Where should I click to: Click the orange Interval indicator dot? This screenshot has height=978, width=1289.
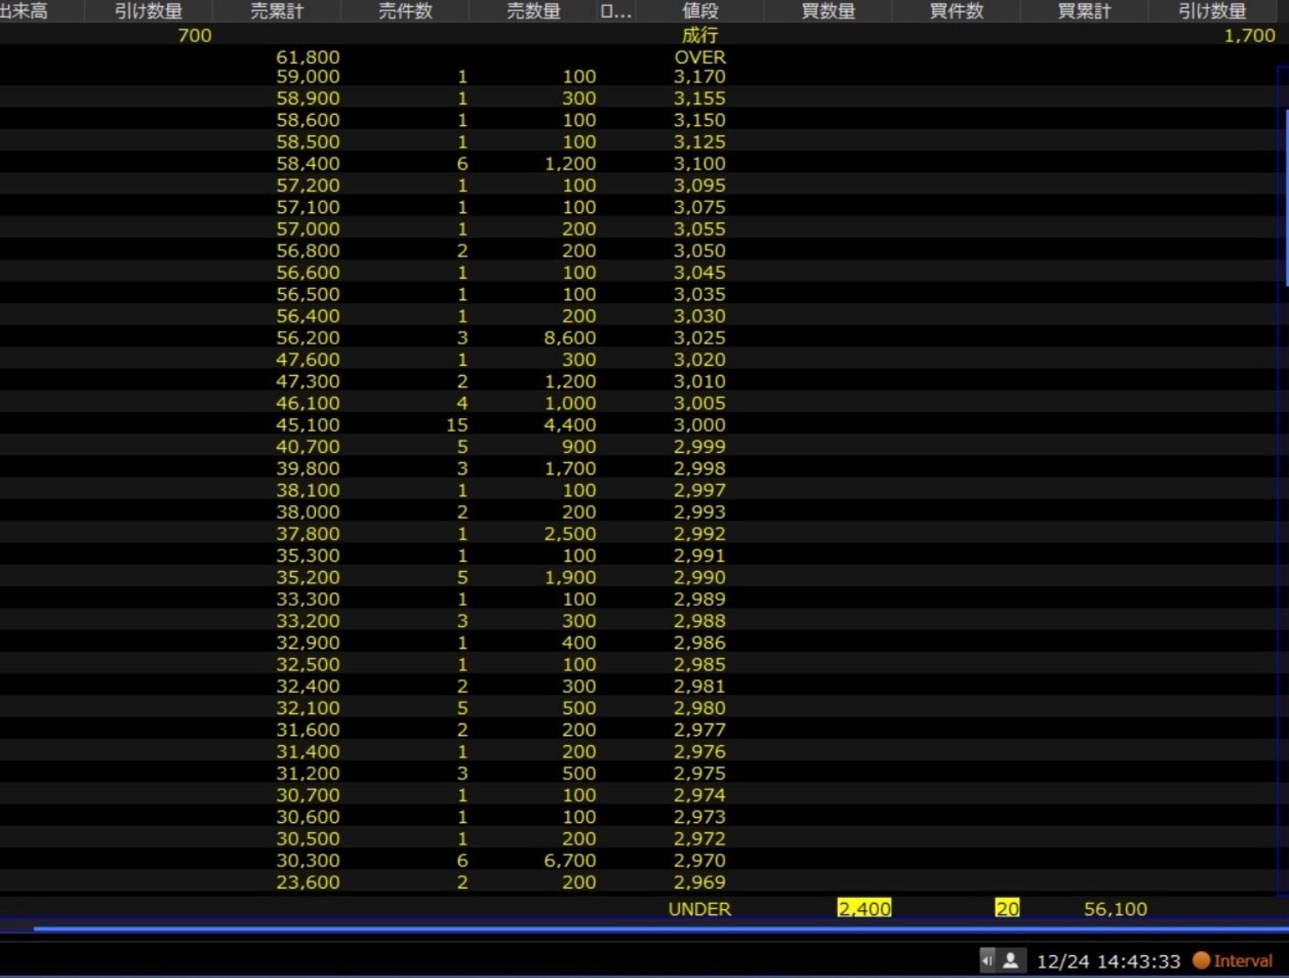point(1201,960)
